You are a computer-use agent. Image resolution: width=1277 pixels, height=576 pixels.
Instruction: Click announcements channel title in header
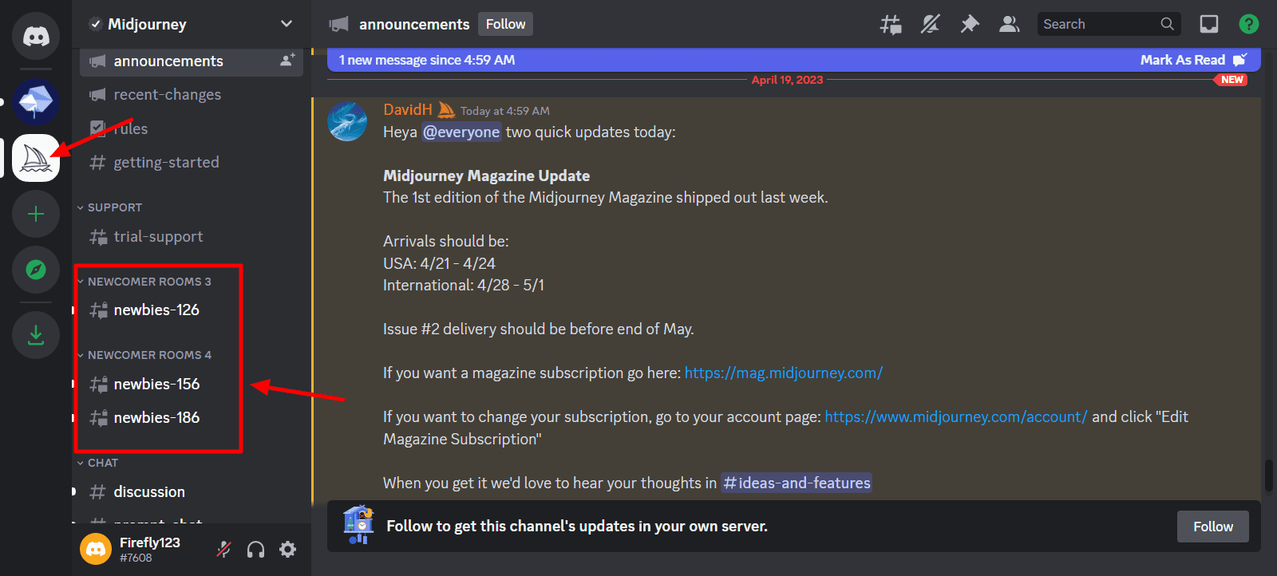[414, 25]
